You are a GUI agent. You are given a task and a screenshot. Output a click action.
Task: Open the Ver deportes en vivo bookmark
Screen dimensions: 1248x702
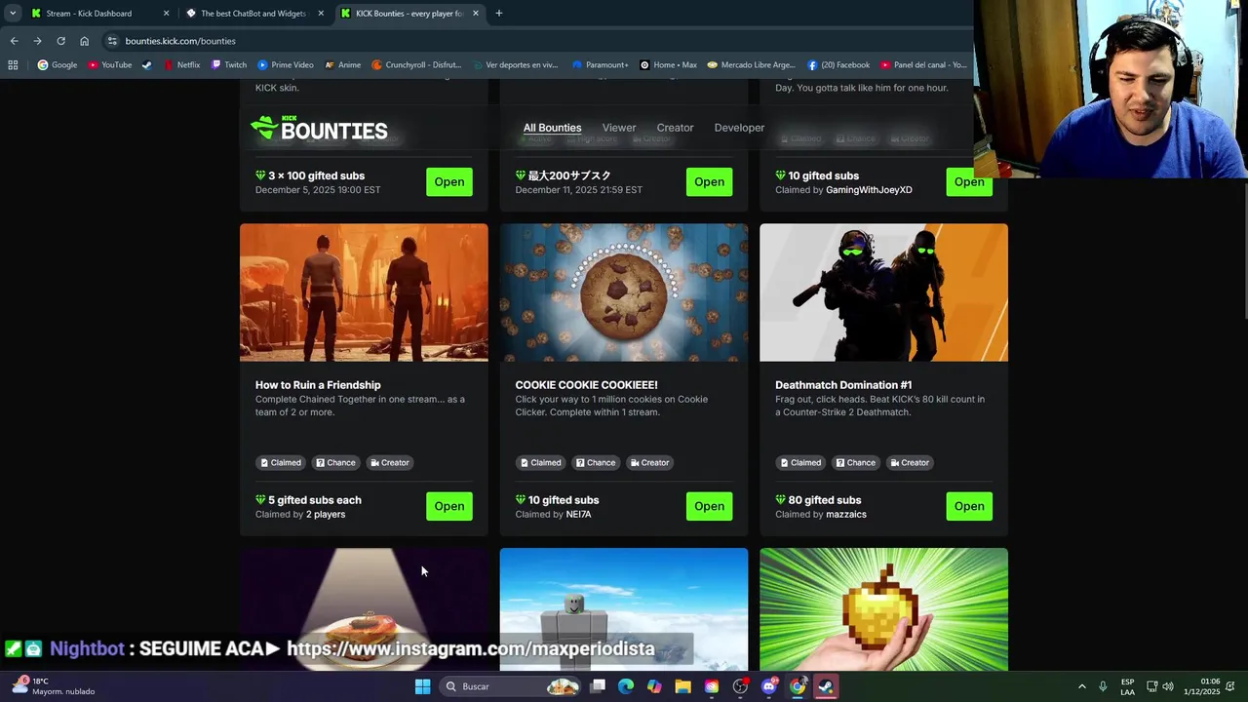coord(515,65)
